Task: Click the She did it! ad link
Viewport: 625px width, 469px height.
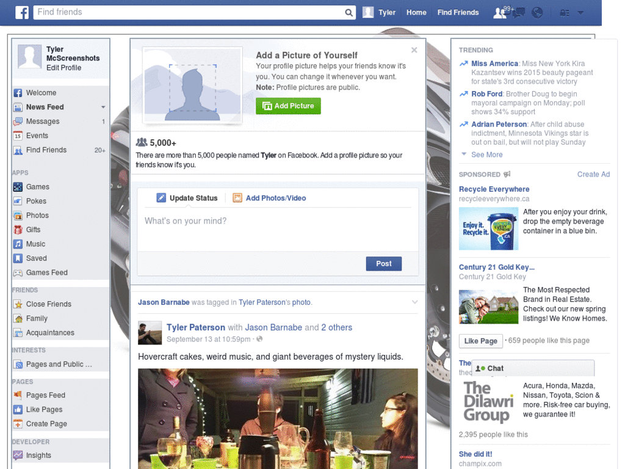Action: pos(475,454)
